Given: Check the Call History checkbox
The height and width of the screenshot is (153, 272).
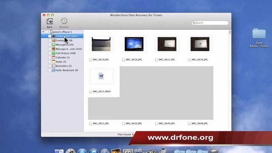Looking at the screenshot, I should tap(50, 53).
